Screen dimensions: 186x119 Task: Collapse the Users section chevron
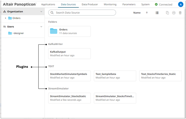click(x=42, y=27)
